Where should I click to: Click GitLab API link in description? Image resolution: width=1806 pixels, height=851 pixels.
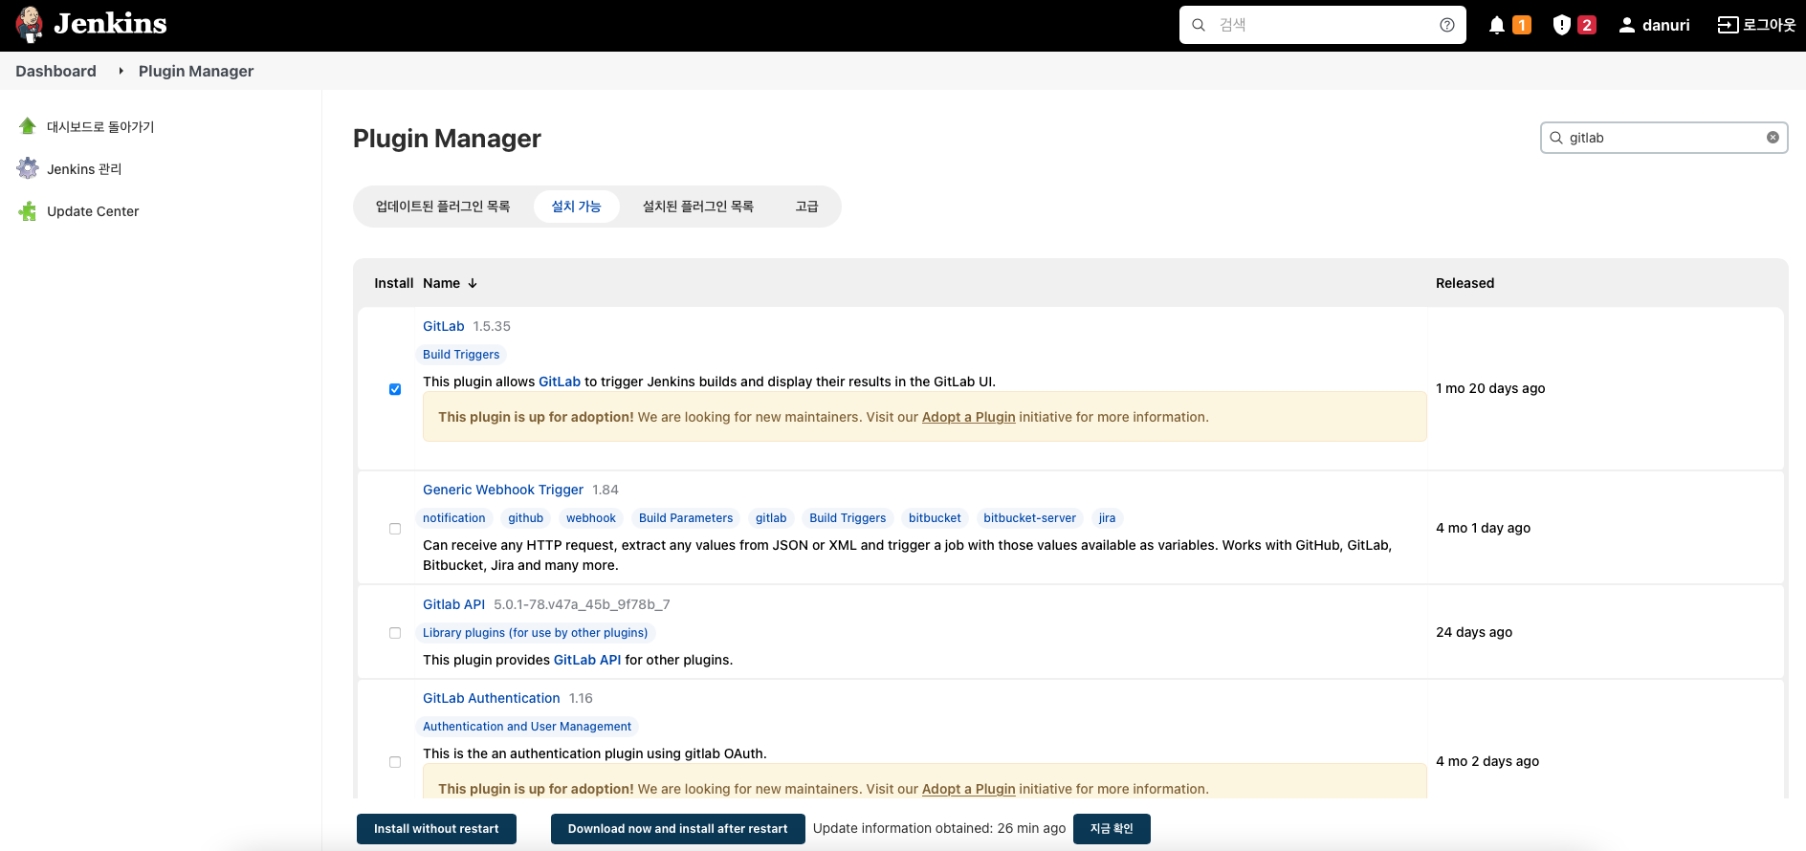tap(587, 660)
